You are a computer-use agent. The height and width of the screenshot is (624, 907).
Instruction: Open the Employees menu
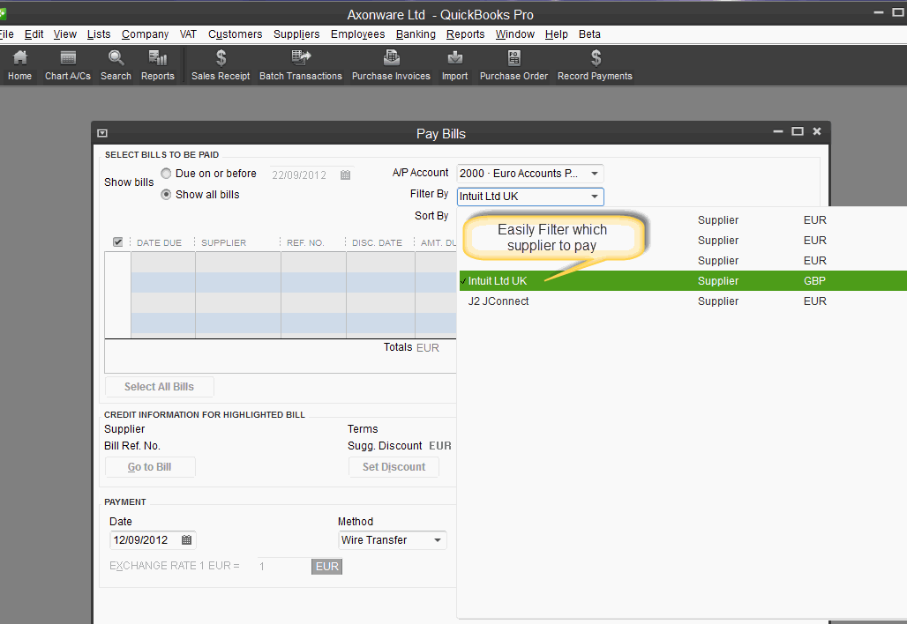[x=357, y=34]
